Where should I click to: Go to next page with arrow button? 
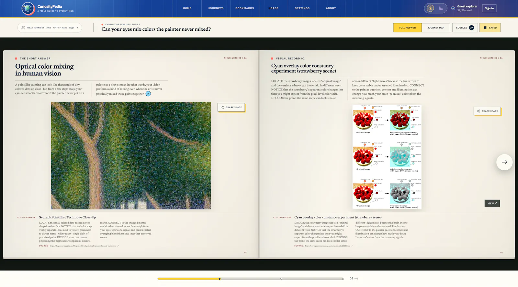[504, 162]
